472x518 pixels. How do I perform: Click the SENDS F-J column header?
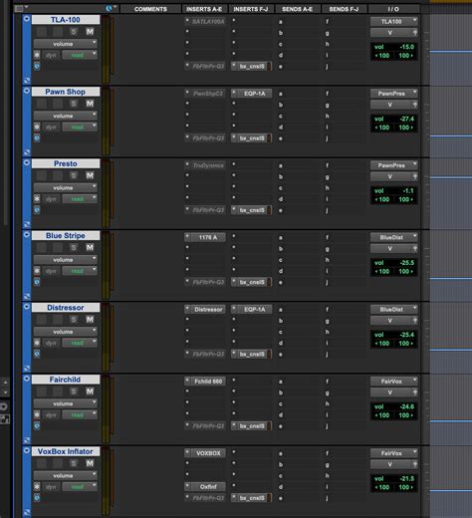pos(344,9)
